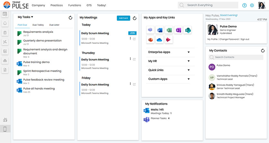This screenshot has width=269, height=143.
Task: Open more options for Today's Daily Scrum
Action: point(130,38)
